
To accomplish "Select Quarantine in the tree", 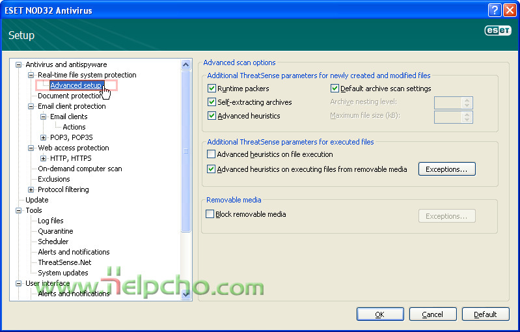I will (x=55, y=231).
